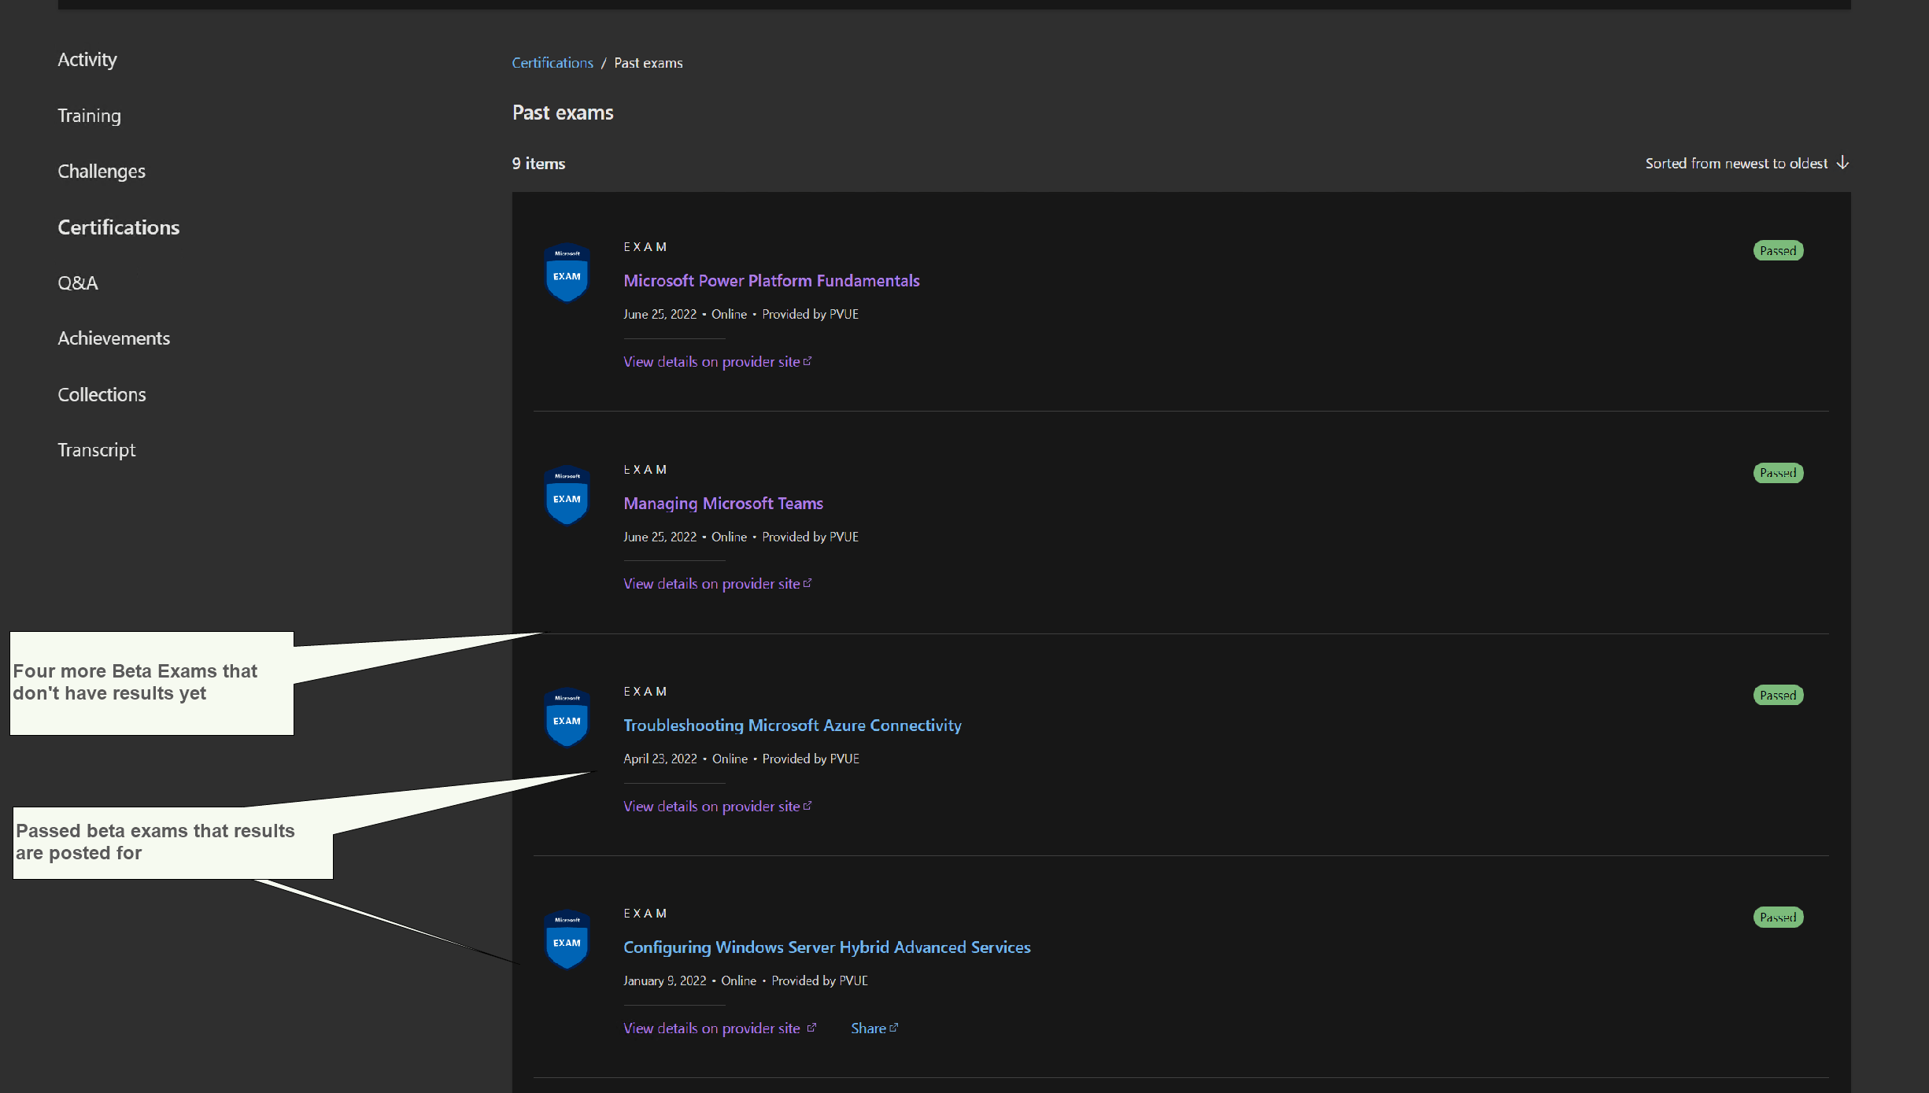Go to Training section
Image resolution: width=1929 pixels, height=1093 pixels.
[90, 116]
